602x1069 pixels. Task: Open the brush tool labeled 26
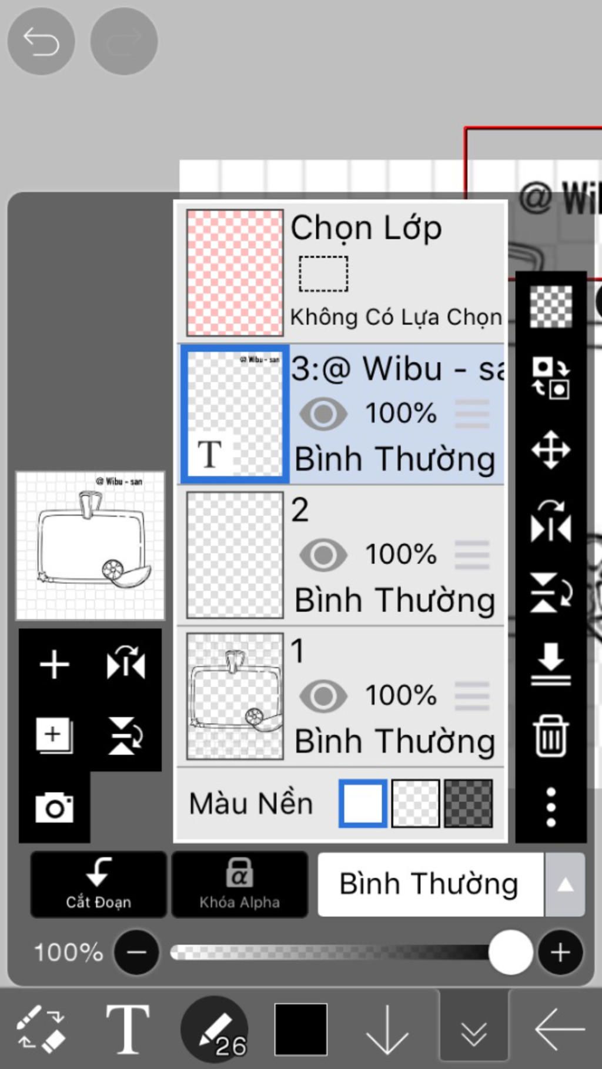tap(215, 1029)
